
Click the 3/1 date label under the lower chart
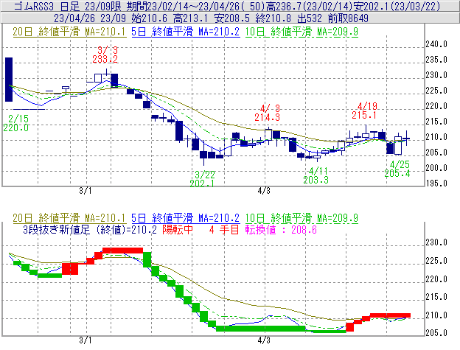click(x=85, y=340)
